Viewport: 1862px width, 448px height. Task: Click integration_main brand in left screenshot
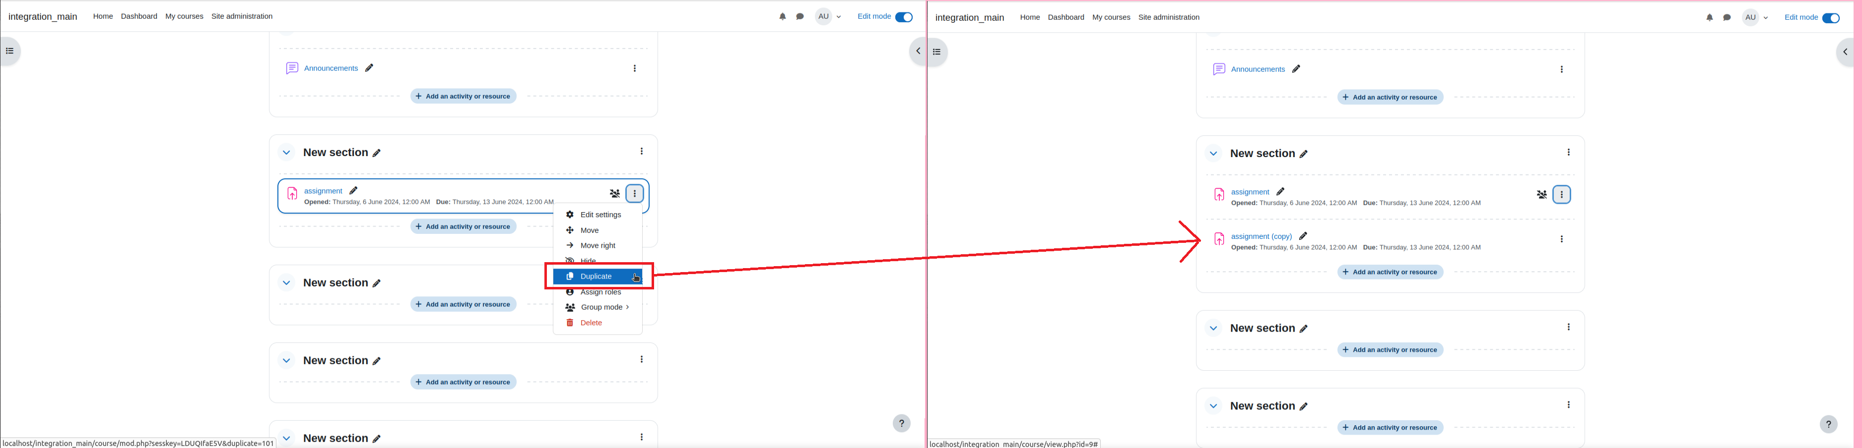pyautogui.click(x=43, y=16)
